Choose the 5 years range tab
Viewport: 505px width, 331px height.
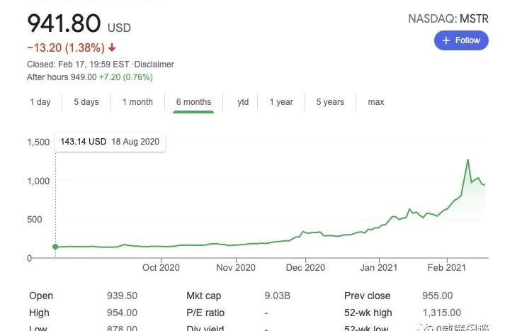coord(330,102)
